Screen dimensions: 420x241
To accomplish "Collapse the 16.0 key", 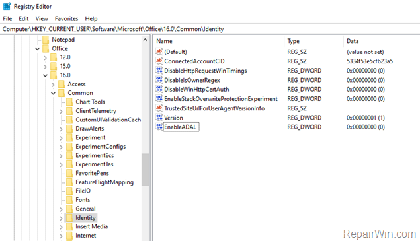I will coord(45,75).
